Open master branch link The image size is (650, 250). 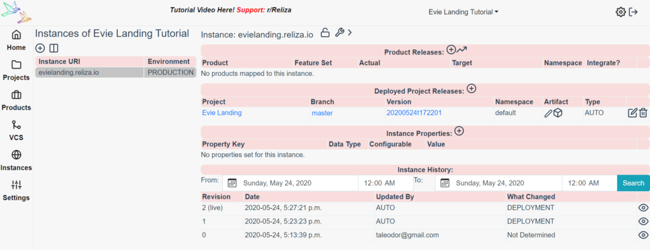click(322, 113)
